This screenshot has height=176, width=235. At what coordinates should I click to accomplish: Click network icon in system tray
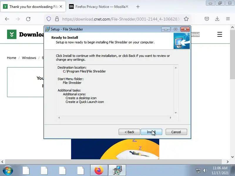198,170
